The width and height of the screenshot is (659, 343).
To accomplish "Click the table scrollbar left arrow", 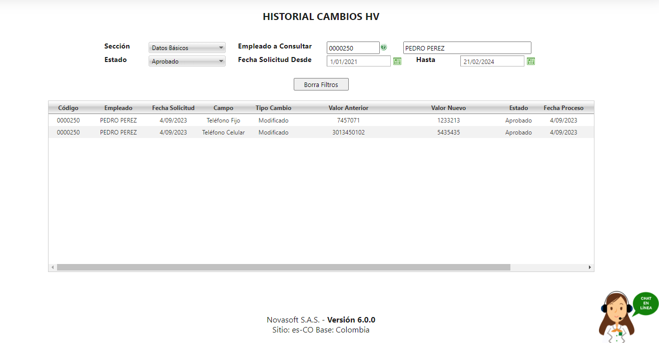I will [53, 267].
